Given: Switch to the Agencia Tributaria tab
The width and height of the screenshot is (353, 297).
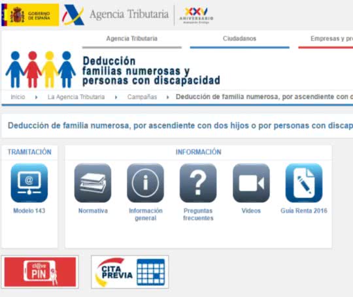Looking at the screenshot, I should click(132, 39).
